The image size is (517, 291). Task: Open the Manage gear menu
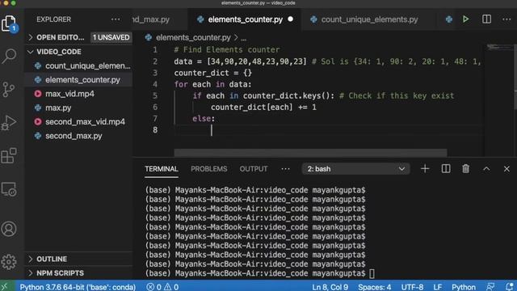(x=9, y=262)
